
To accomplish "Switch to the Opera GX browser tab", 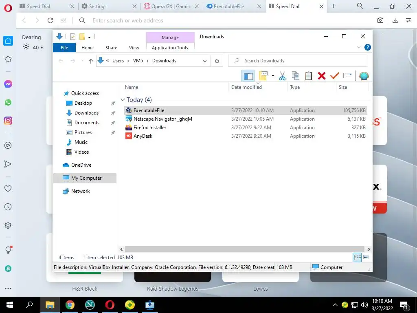I will (x=171, y=7).
